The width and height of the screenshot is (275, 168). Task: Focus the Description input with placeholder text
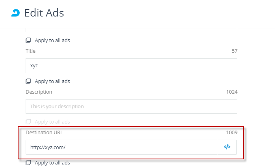(x=131, y=106)
